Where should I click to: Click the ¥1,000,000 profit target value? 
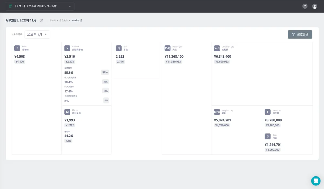point(272,150)
